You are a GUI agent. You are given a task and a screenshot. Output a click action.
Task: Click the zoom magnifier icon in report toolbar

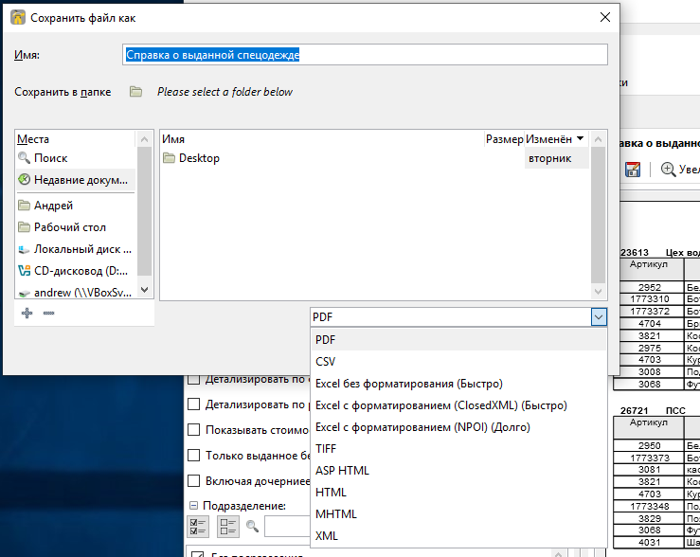(x=669, y=170)
